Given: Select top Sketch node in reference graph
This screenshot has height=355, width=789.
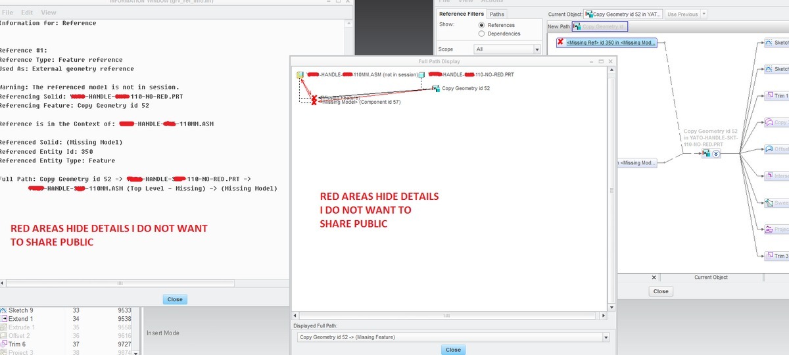Looking at the screenshot, I should tap(776, 43).
